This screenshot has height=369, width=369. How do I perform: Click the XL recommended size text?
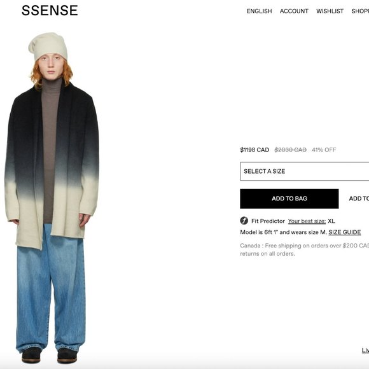pyautogui.click(x=331, y=221)
